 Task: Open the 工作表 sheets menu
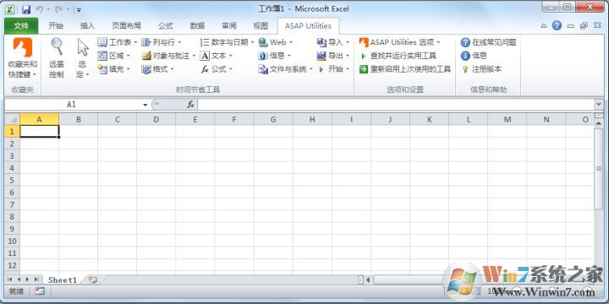click(118, 42)
